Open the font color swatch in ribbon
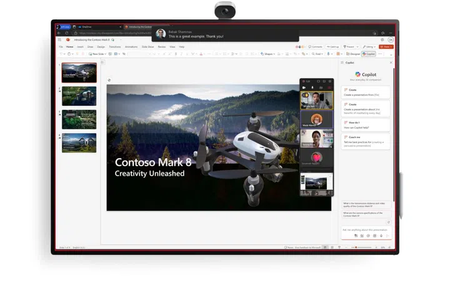The image size is (450, 285). (x=201, y=54)
